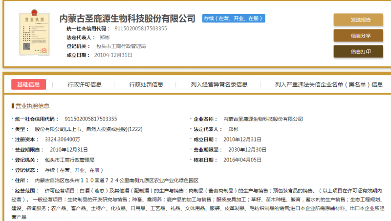This screenshot has width=391, height=221.
Task: Click 营业期限自 value 2010年12月31日
Action: [x=68, y=150]
